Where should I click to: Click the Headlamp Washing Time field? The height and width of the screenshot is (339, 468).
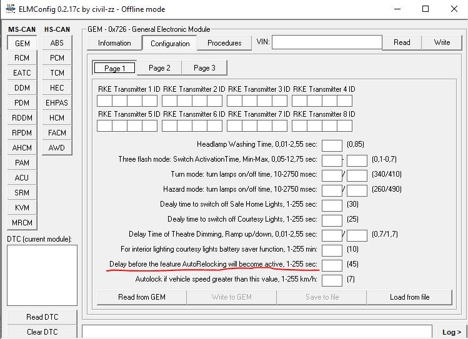[x=332, y=145]
